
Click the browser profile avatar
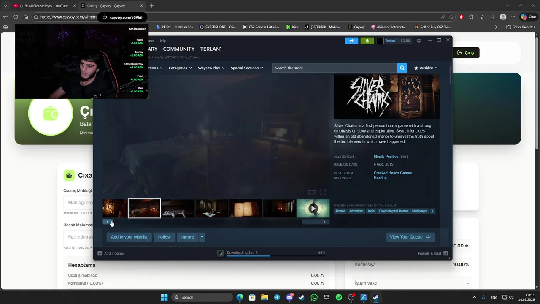click(503, 17)
